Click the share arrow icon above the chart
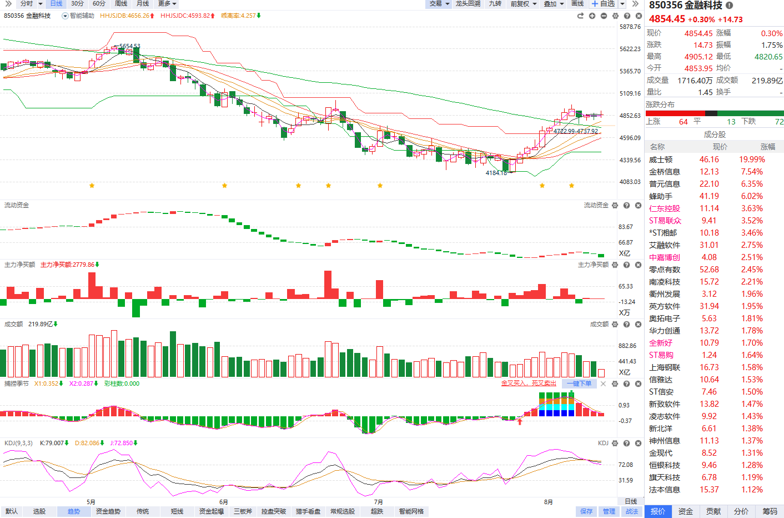The image size is (784, 518). coord(580,16)
